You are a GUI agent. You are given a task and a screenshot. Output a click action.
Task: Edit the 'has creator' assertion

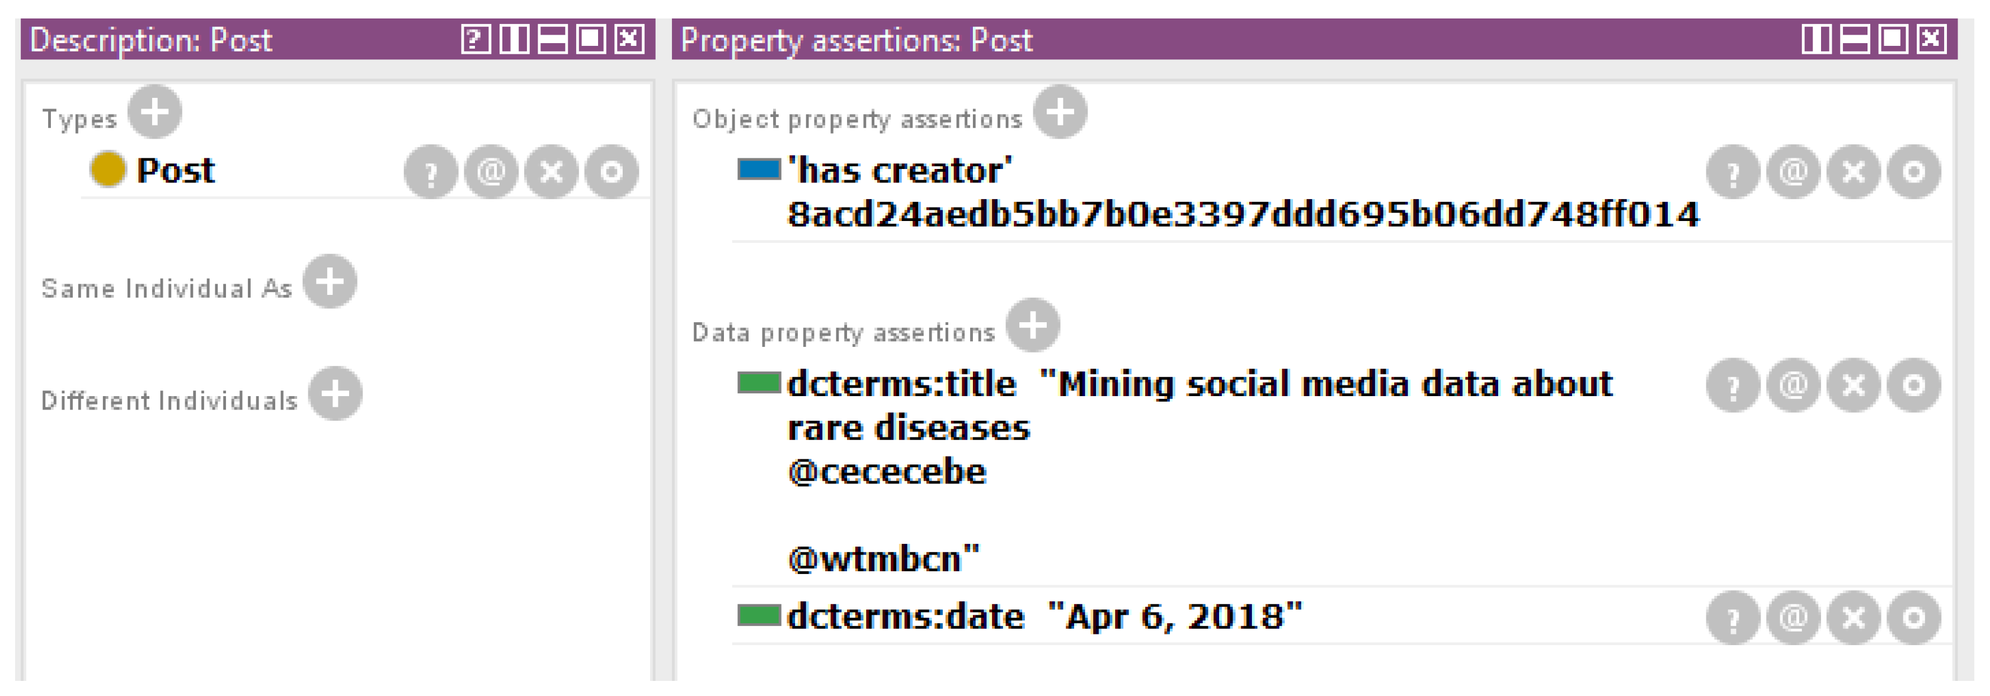(1913, 172)
